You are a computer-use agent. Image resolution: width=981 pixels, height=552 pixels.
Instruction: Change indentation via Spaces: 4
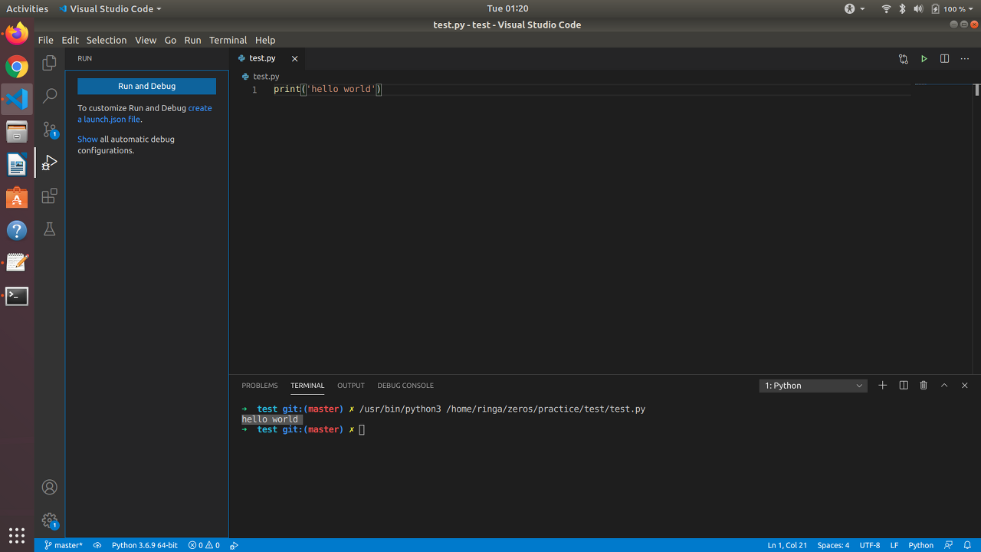pos(833,545)
